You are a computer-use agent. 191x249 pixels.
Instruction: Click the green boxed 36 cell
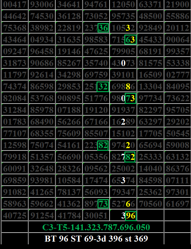(103, 28)
